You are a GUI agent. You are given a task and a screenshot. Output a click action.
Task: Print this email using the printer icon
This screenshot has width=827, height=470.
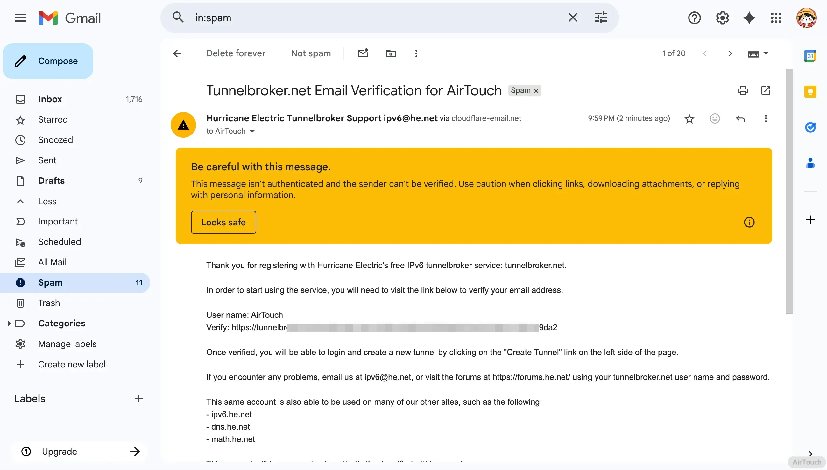(x=742, y=90)
